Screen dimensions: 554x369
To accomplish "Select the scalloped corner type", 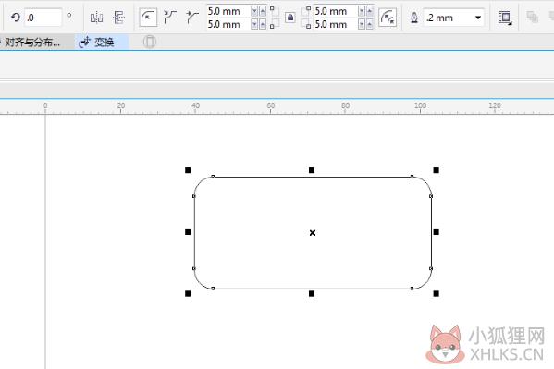I will click(x=170, y=18).
